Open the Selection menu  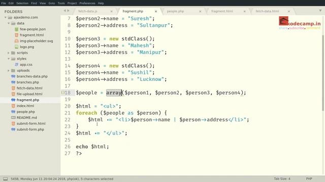tap(22, 3)
